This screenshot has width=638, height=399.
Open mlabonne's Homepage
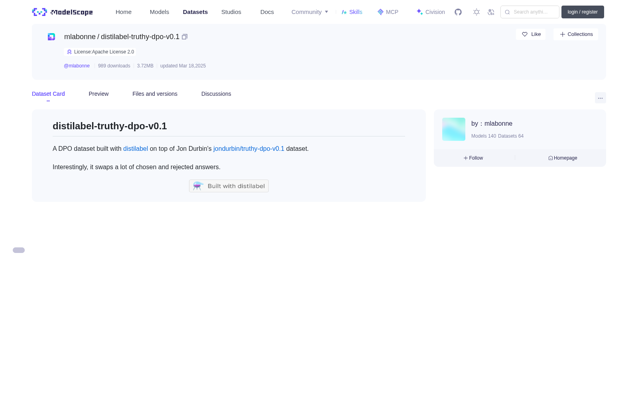pyautogui.click(x=563, y=158)
